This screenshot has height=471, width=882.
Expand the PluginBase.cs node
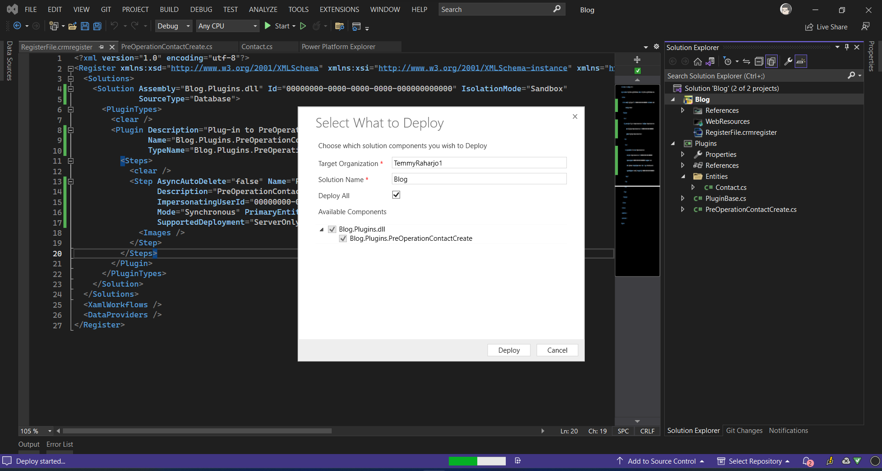point(683,199)
